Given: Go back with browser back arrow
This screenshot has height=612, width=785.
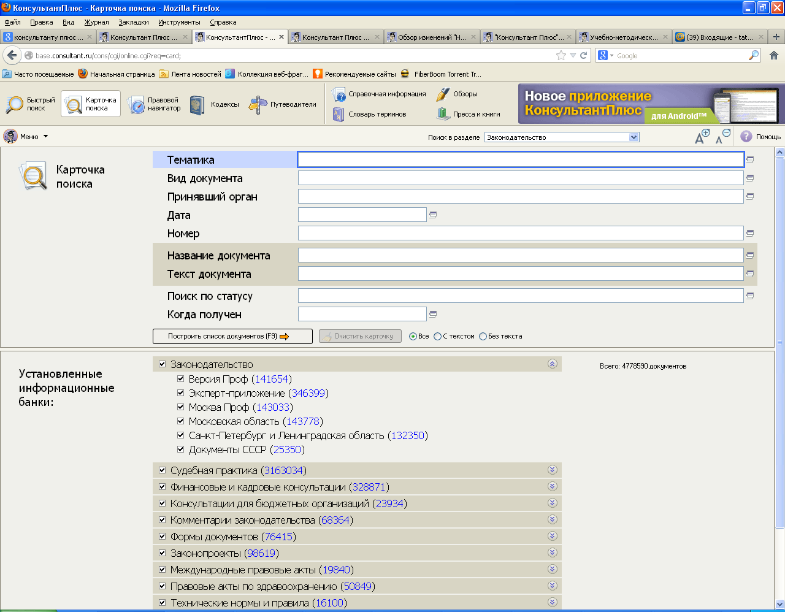Looking at the screenshot, I should pos(12,55).
